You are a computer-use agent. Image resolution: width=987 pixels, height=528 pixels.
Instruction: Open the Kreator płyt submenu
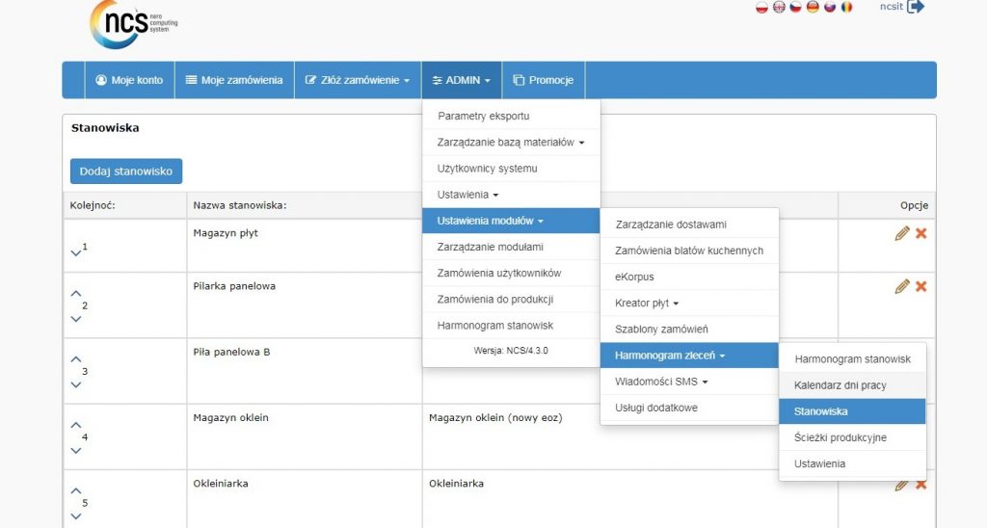647,304
